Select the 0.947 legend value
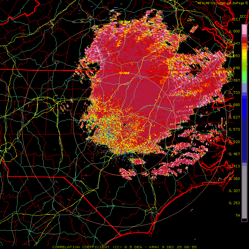Screen dimensions: 249x249 (234, 43)
